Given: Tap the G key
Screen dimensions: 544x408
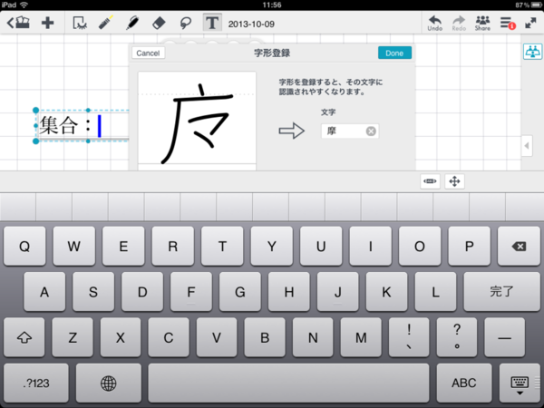Looking at the screenshot, I should (240, 291).
